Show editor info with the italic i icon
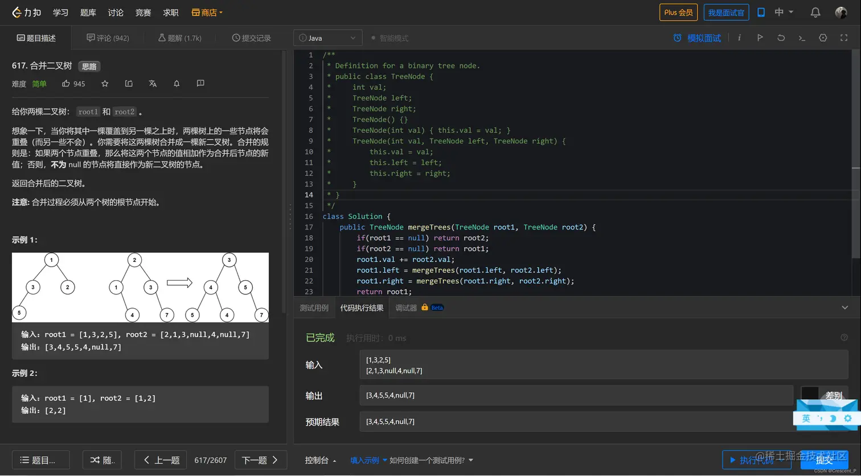The height and width of the screenshot is (476, 861). pyautogui.click(x=739, y=38)
